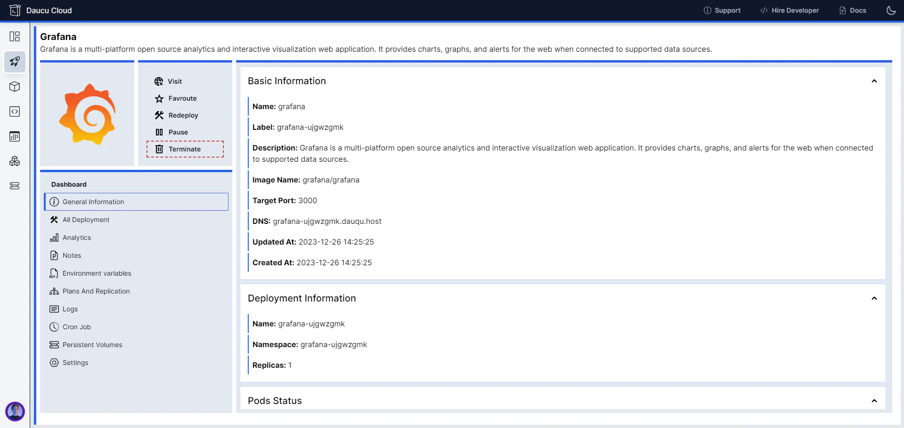View Logs in Dashboard menu
904x428 pixels.
[136, 309]
